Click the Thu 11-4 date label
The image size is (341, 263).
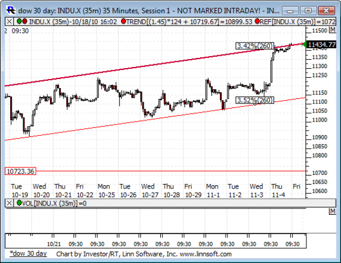point(278,191)
